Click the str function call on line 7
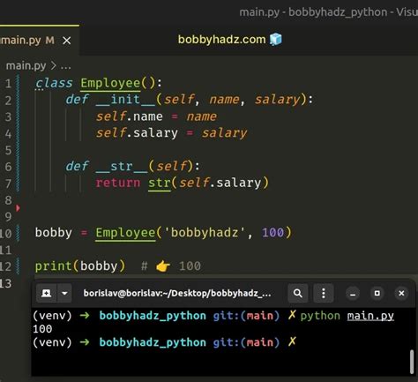The image size is (418, 382). pyautogui.click(x=160, y=183)
